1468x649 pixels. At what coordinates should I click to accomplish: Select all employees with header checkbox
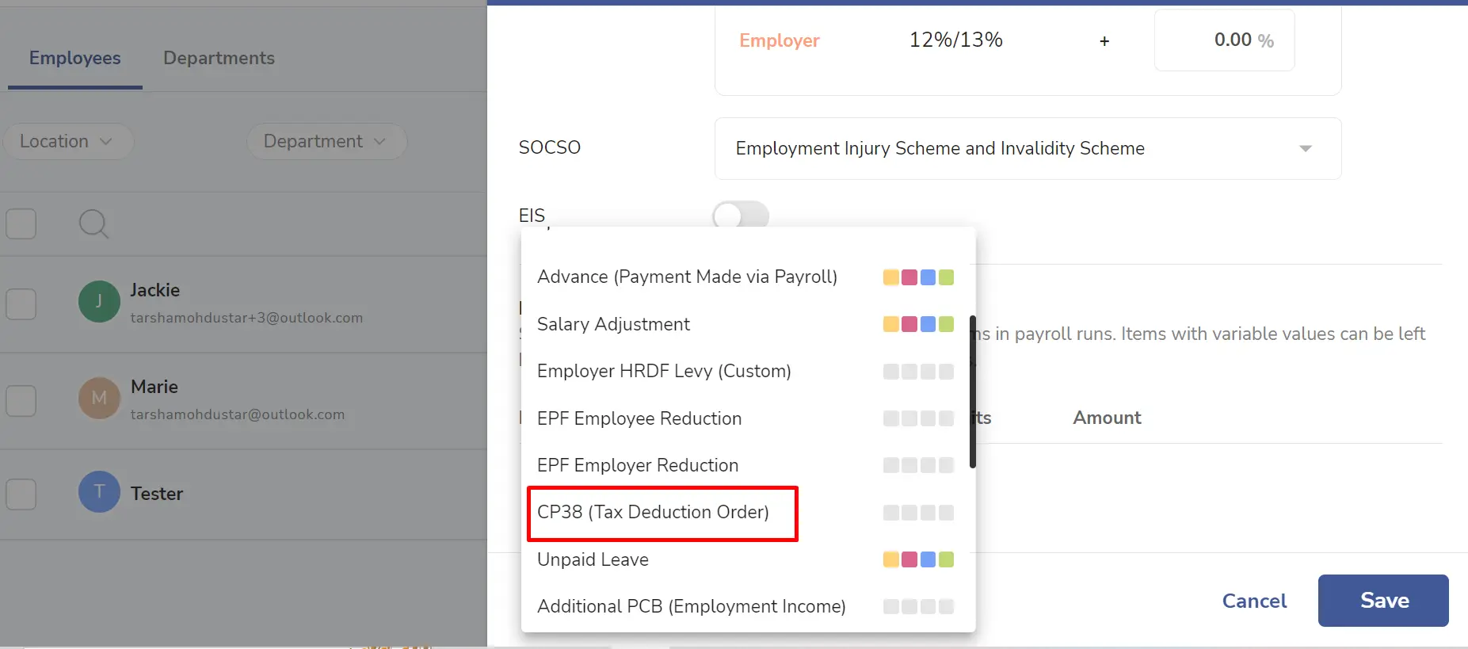click(21, 224)
